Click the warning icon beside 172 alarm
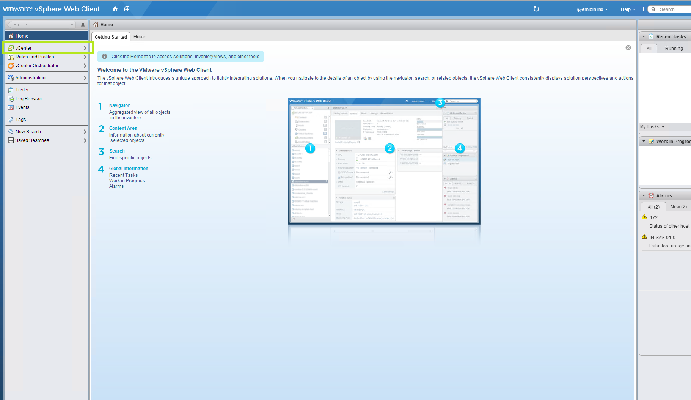This screenshot has height=400, width=691. click(x=644, y=217)
